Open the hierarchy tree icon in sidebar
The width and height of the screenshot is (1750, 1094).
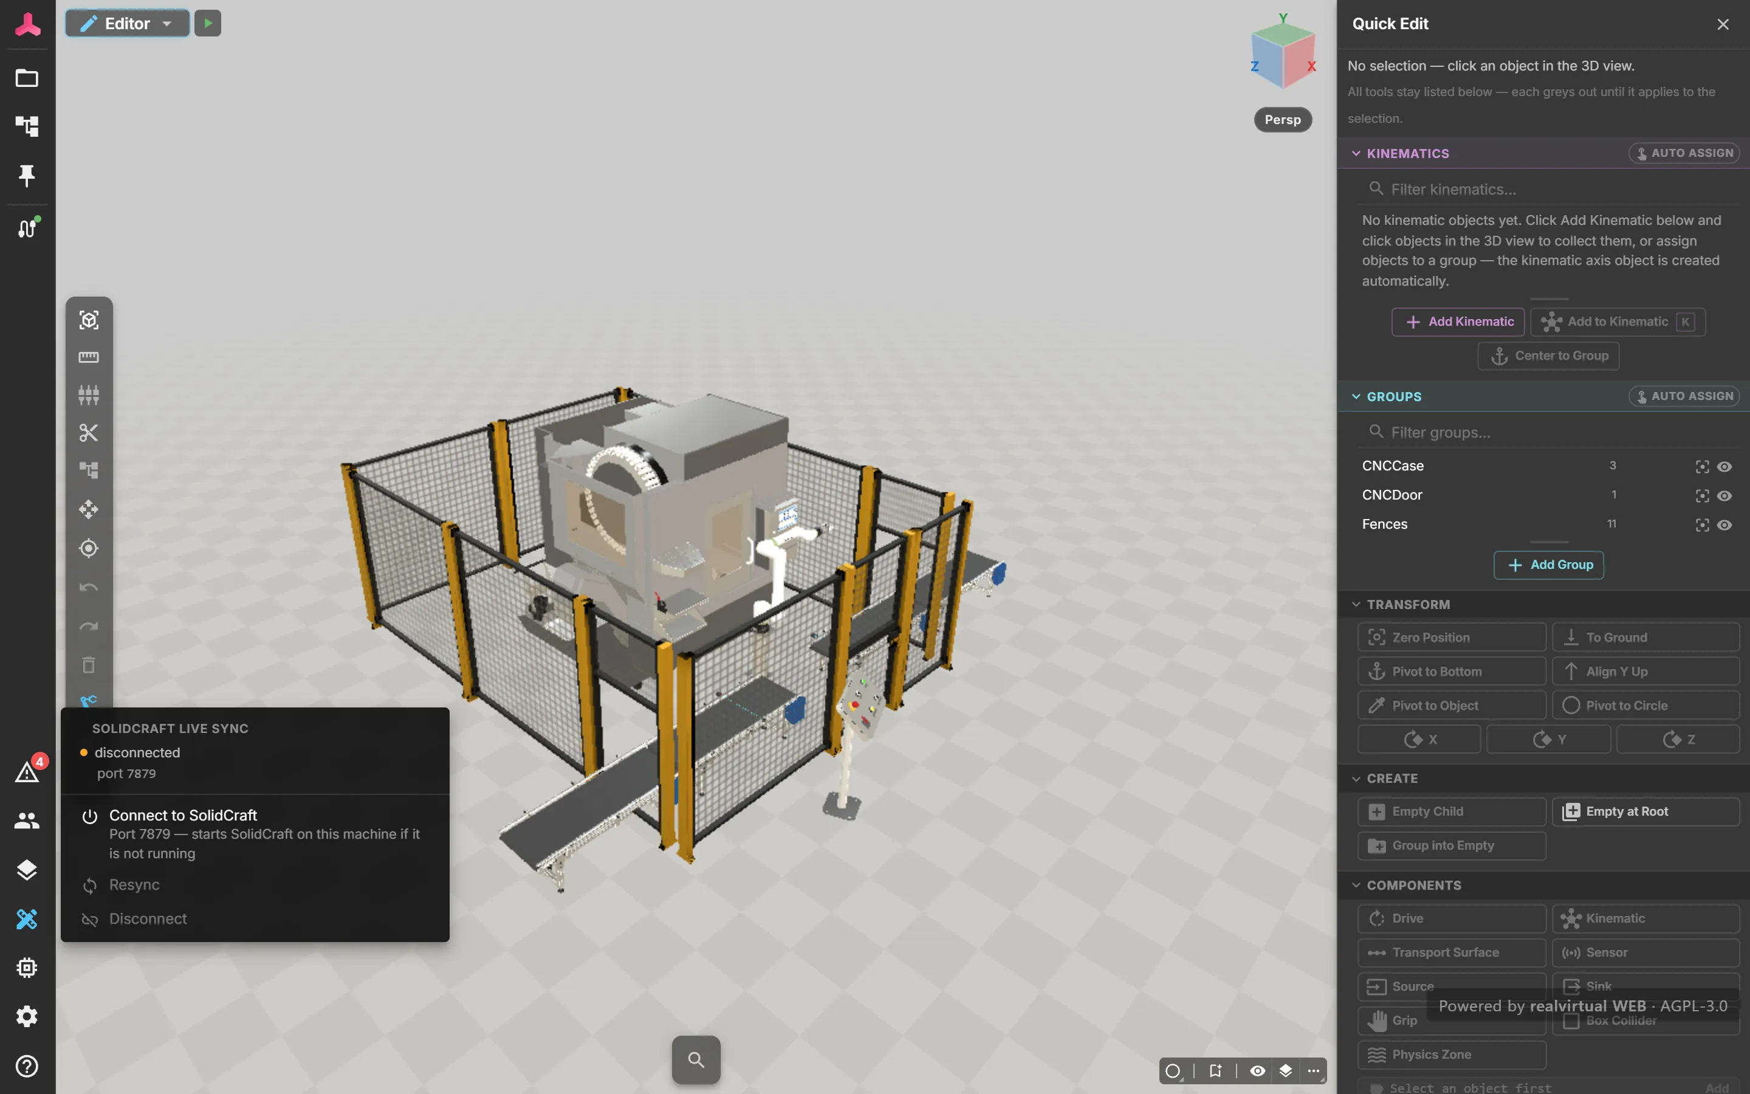click(x=27, y=126)
